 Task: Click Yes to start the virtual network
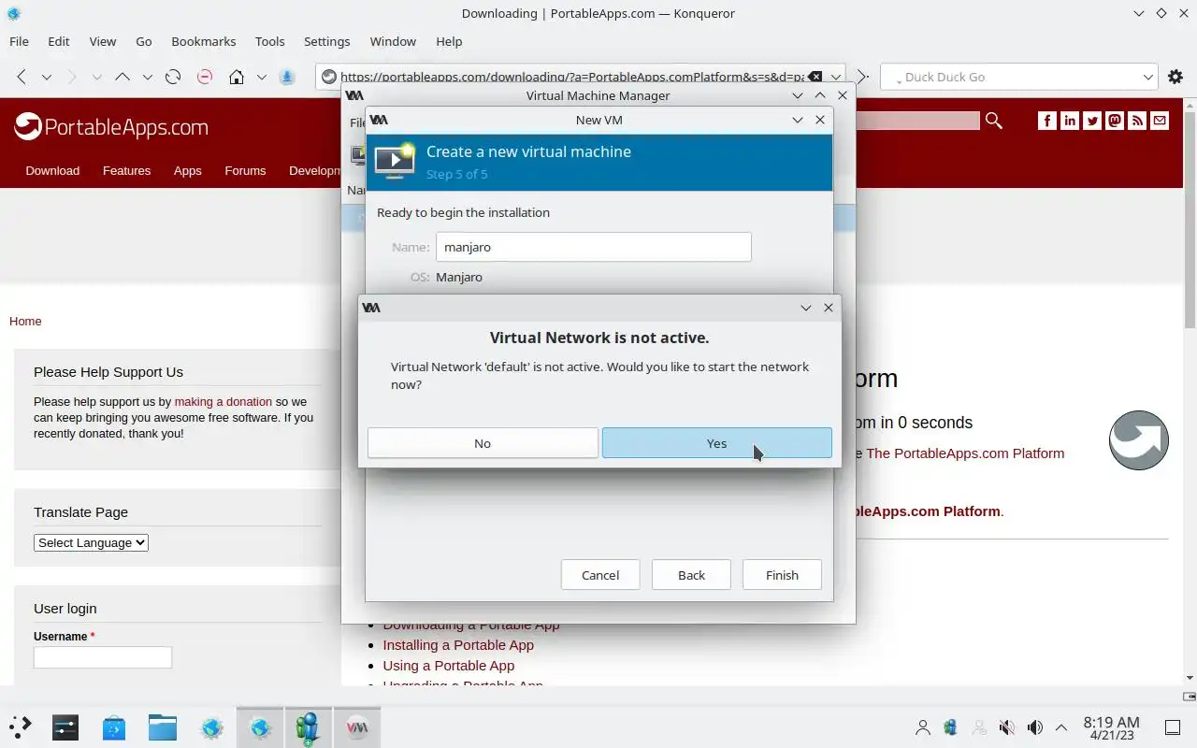coord(716,443)
